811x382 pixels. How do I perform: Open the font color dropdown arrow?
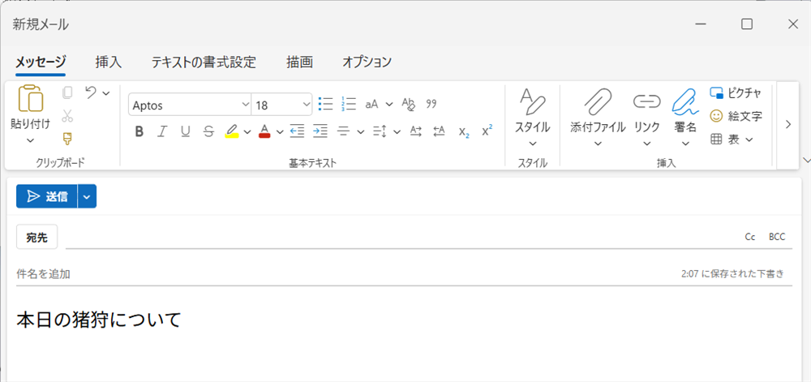coord(281,131)
